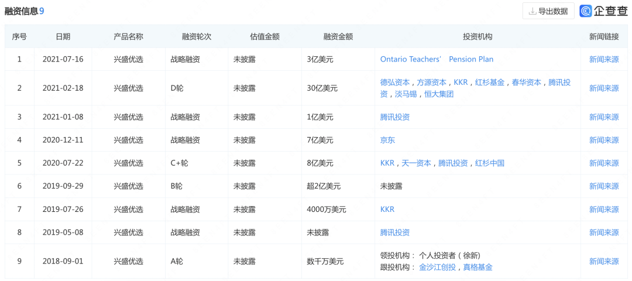
Task: Click 新闻来源 for the 2019-09-29 B轮
Action: pyautogui.click(x=603, y=186)
